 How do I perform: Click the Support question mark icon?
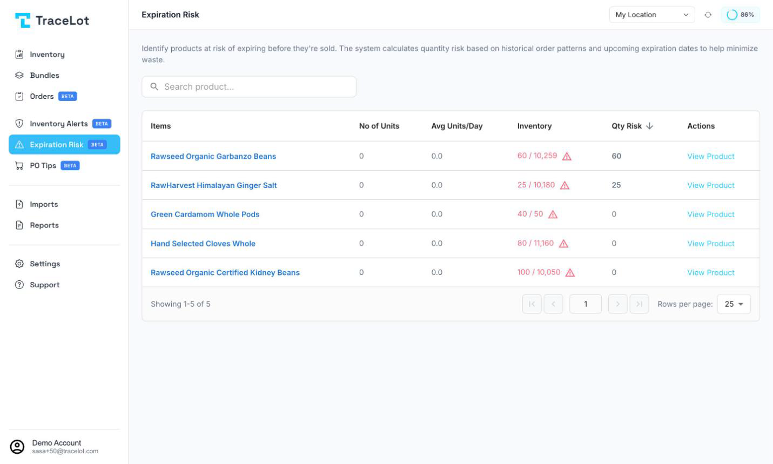tap(19, 285)
